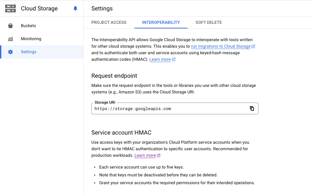Screen dimensions: 312x194
Task: Copy the Storage URI with the copy icon
Action: [252, 108]
